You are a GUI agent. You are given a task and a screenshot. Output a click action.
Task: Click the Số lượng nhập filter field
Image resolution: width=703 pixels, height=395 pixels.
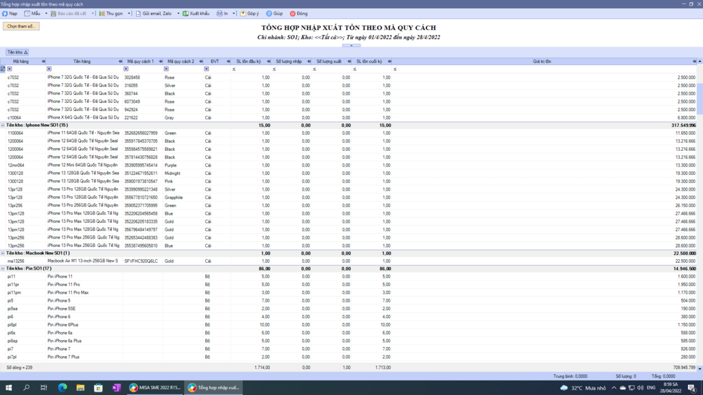point(294,69)
